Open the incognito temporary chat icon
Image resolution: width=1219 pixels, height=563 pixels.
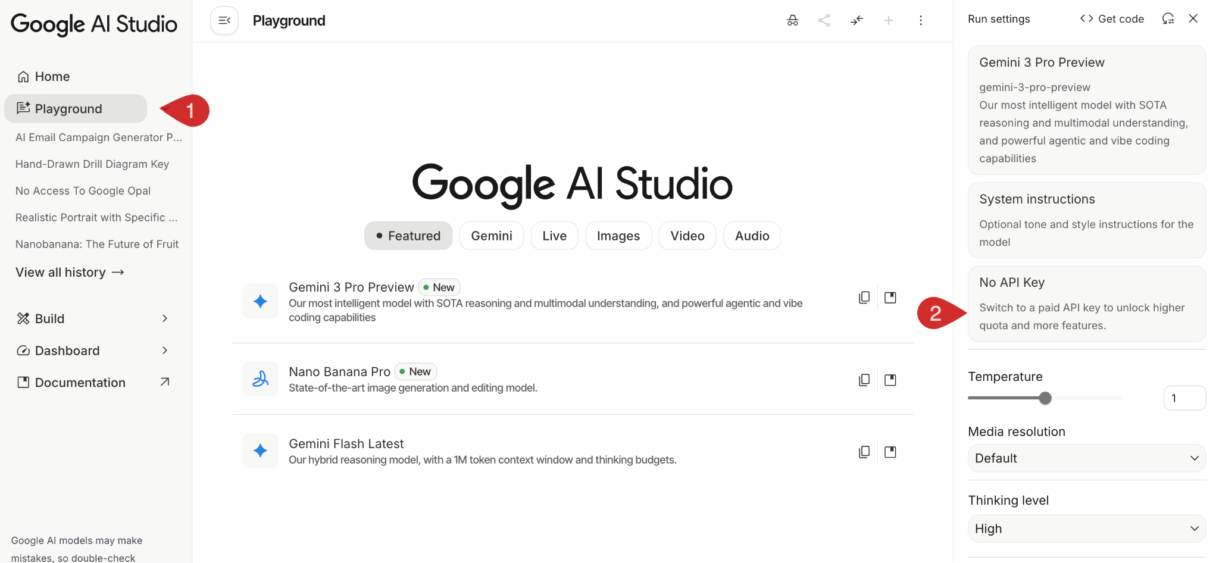point(792,20)
